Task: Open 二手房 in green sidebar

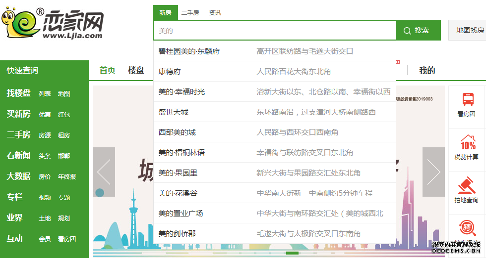Action: click(19, 134)
